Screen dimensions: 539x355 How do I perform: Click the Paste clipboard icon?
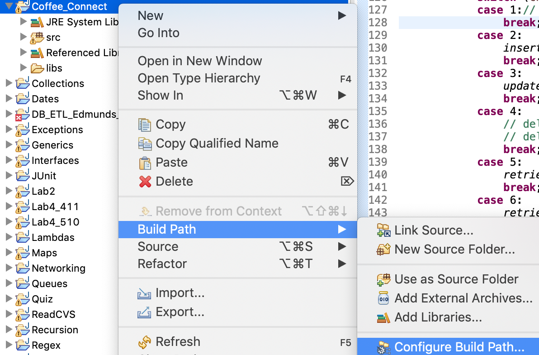click(x=145, y=163)
